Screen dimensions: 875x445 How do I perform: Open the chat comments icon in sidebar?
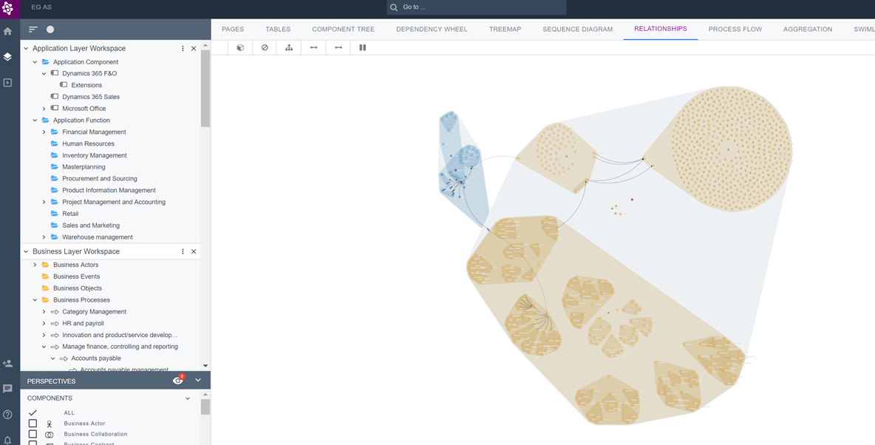tap(7, 389)
